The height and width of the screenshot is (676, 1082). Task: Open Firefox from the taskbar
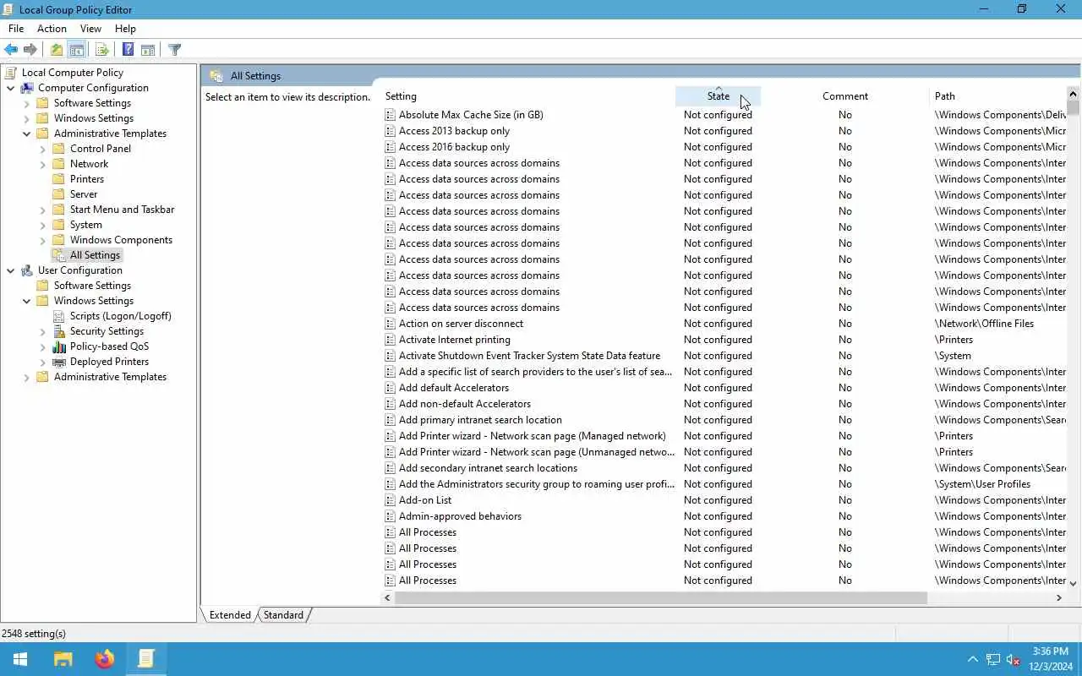point(105,659)
